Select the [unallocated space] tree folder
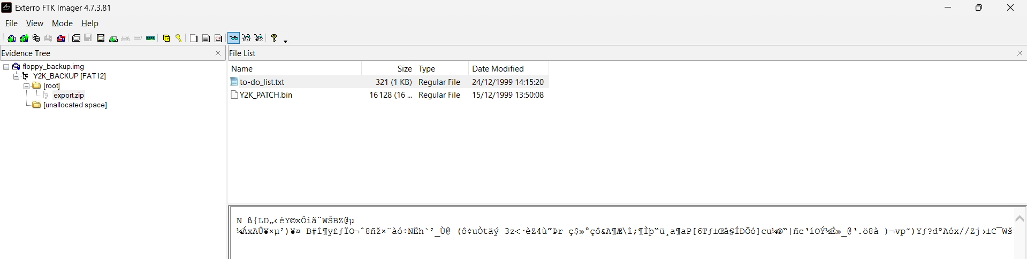1027x259 pixels. (x=75, y=105)
